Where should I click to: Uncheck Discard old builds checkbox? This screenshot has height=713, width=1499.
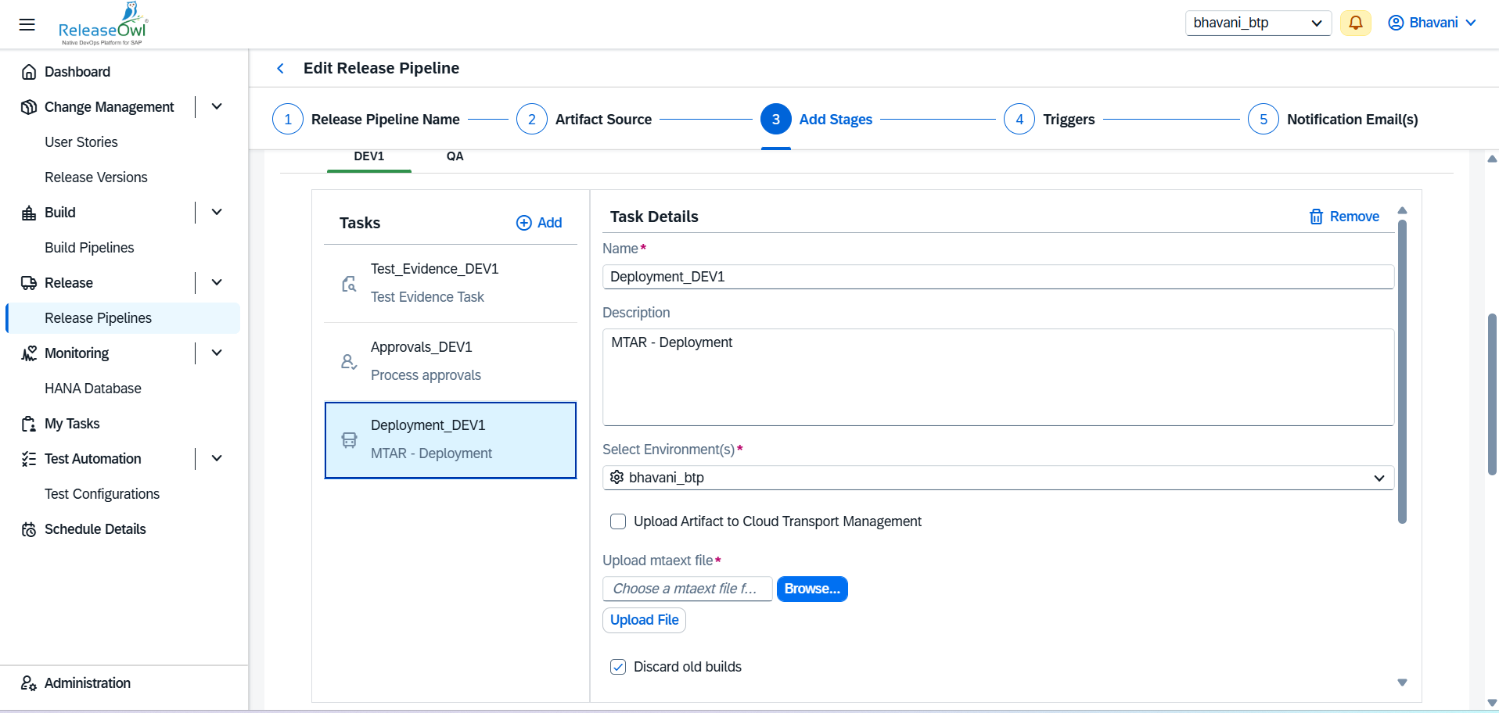(x=618, y=667)
